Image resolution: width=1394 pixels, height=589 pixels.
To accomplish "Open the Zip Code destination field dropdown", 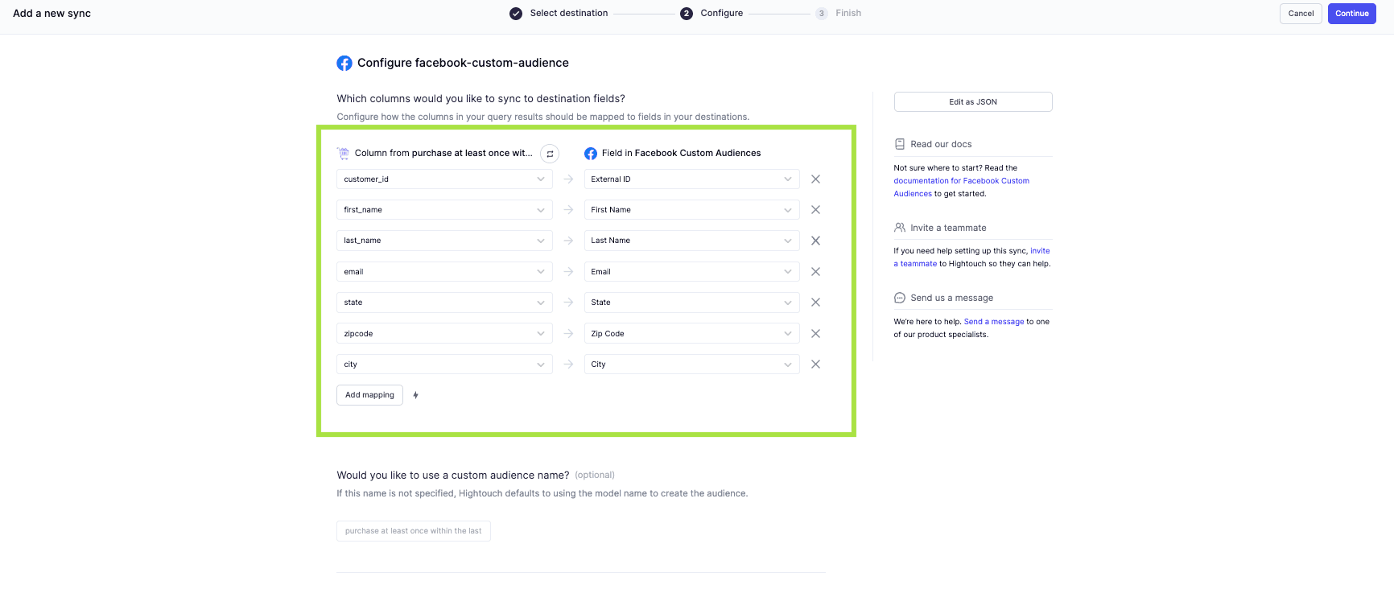I will [x=691, y=334].
